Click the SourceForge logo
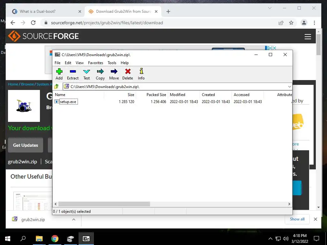Screen dimensions: 327x245 tap(43, 36)
